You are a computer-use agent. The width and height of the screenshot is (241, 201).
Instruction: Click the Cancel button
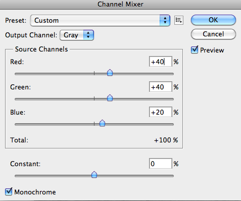[213, 34]
